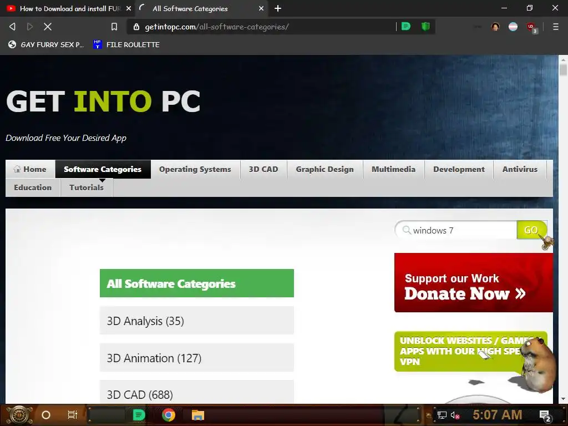The height and width of the screenshot is (426, 568).
Task: Open the 3D Animation (127) category
Action: pyautogui.click(x=197, y=358)
